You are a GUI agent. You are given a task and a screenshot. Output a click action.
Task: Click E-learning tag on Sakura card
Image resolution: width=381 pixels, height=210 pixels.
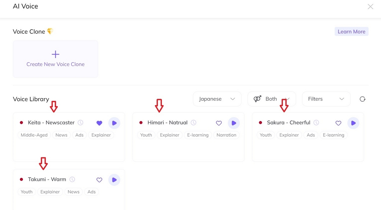click(x=334, y=135)
